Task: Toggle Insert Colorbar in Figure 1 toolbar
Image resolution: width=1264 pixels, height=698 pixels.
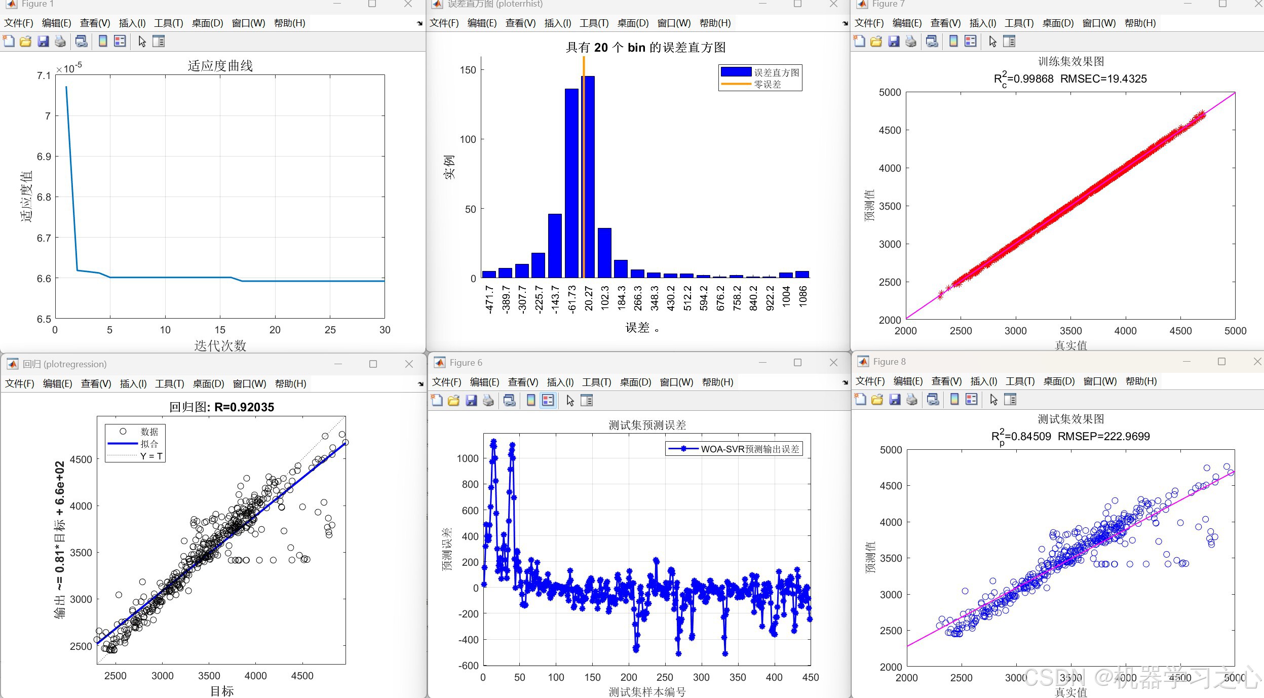Action: click(x=103, y=42)
